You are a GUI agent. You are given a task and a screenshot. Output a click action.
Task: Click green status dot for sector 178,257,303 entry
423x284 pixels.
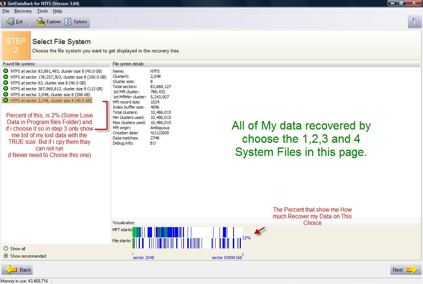6,77
